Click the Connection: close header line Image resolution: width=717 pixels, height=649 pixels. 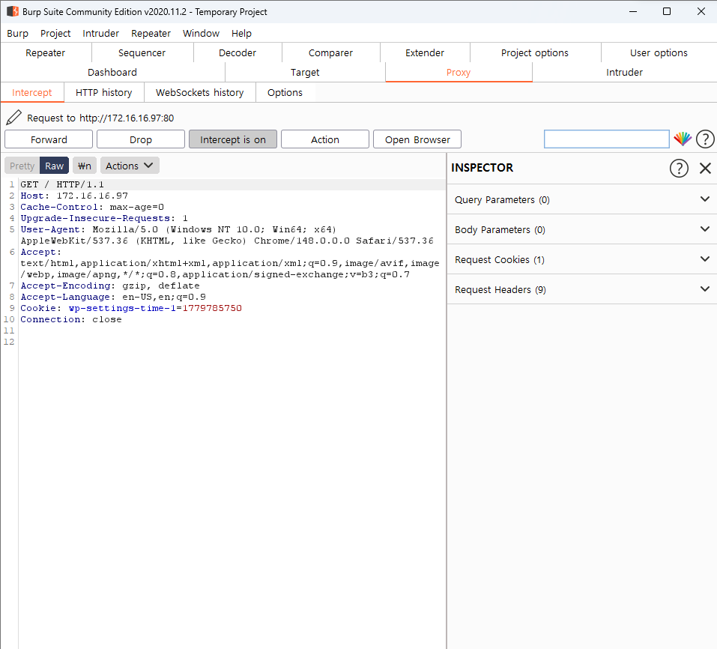click(x=71, y=319)
